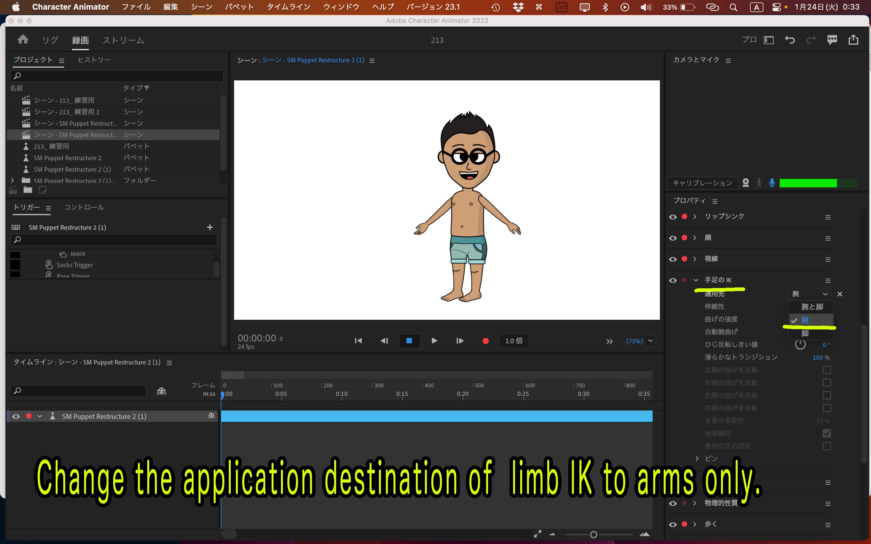Viewport: 871px width, 544px height.
Task: Click the body tracking figure icon
Action: coord(759,183)
